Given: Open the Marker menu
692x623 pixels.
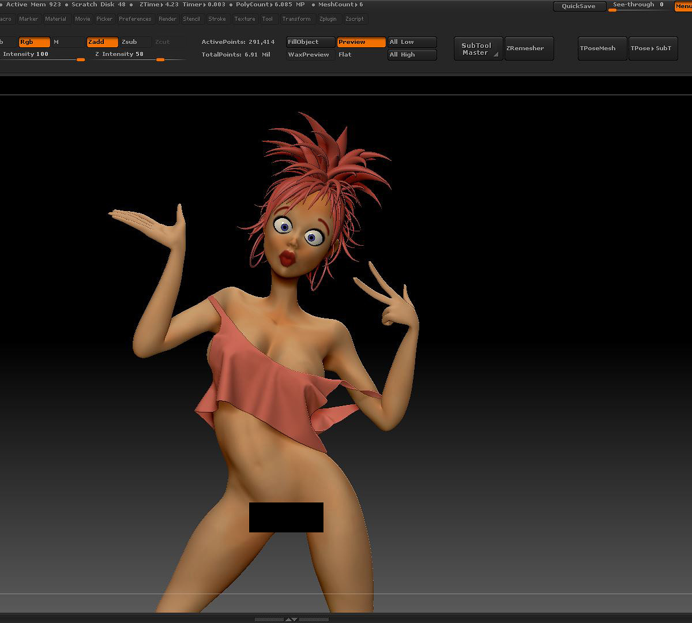Looking at the screenshot, I should pos(28,19).
